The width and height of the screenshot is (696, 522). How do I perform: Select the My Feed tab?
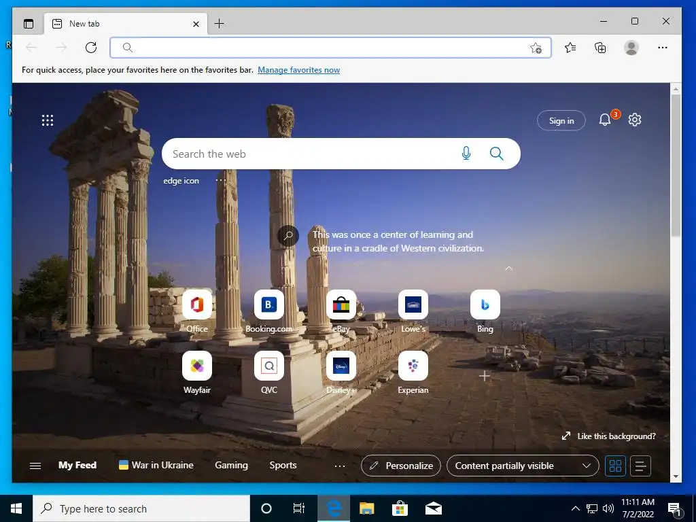[x=77, y=465]
